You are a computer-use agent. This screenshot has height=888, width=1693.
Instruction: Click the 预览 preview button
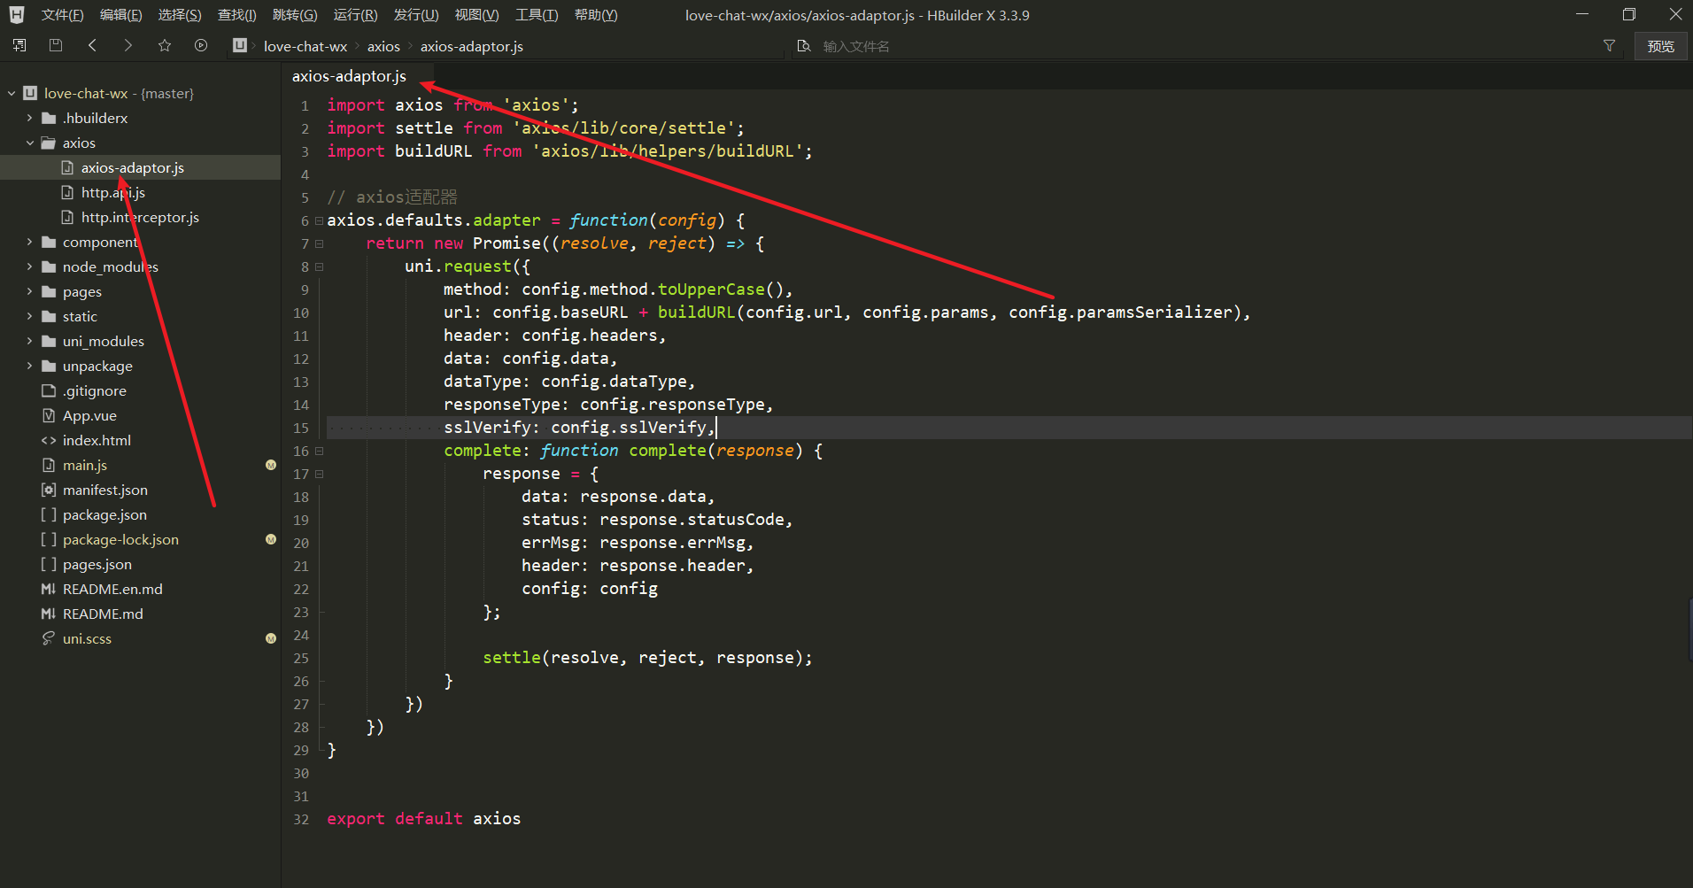pyautogui.click(x=1660, y=46)
